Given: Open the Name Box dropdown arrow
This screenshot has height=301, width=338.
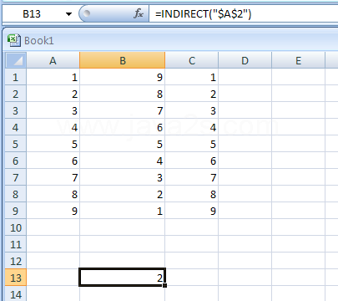Looking at the screenshot, I should [68, 14].
